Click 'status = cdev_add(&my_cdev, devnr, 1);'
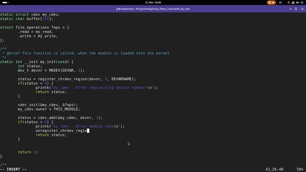The image size is (306, 172). [x=60, y=118]
